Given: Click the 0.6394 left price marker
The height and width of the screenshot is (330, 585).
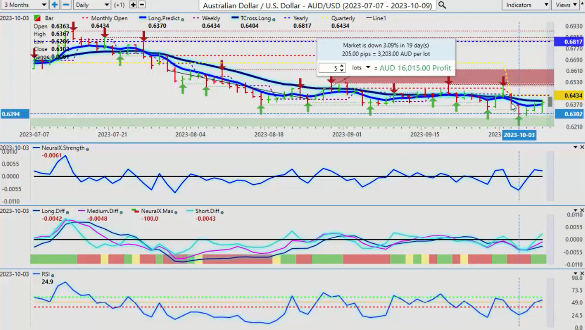Looking at the screenshot, I should (15, 114).
